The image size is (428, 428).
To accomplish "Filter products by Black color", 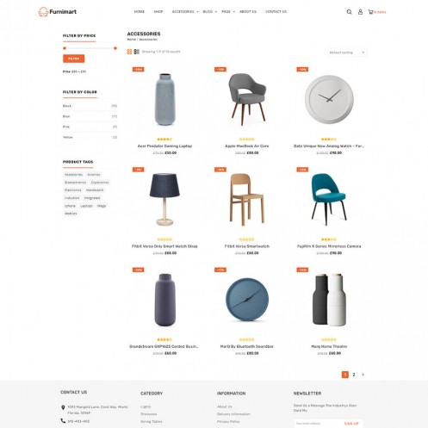I will (x=90, y=106).
